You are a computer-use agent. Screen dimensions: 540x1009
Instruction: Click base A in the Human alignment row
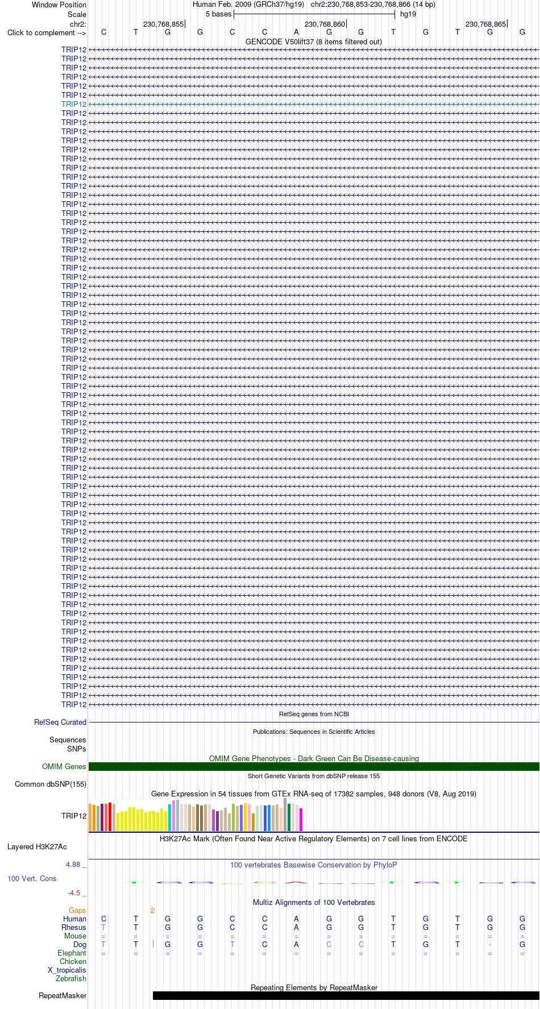coord(296,919)
